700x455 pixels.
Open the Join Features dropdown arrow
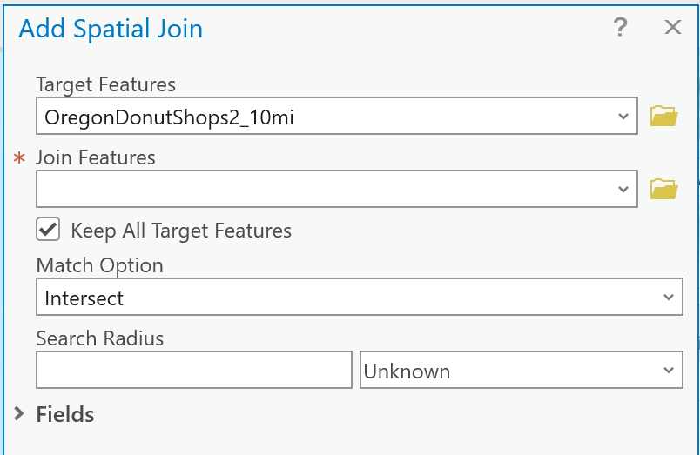point(623,189)
